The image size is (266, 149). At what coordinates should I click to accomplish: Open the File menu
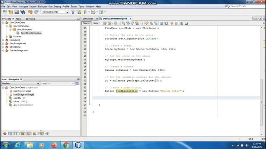tap(3, 7)
